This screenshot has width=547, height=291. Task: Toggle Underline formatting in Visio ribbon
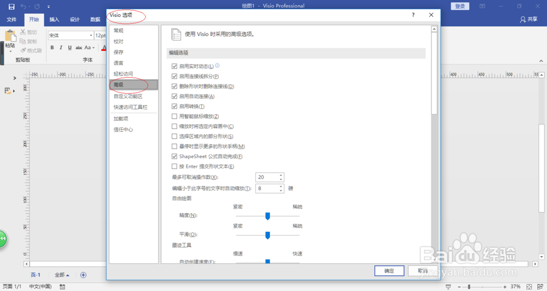click(x=70, y=48)
